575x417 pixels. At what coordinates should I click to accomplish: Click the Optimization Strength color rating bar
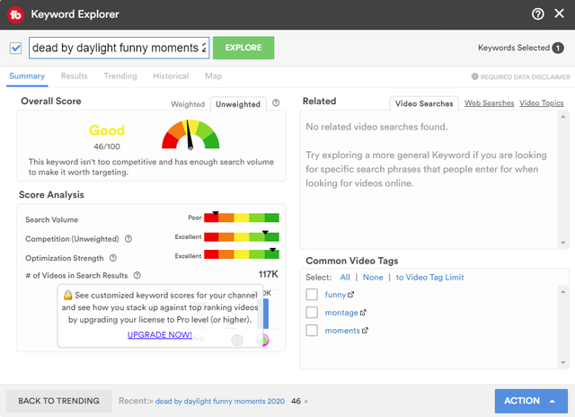coord(242,254)
